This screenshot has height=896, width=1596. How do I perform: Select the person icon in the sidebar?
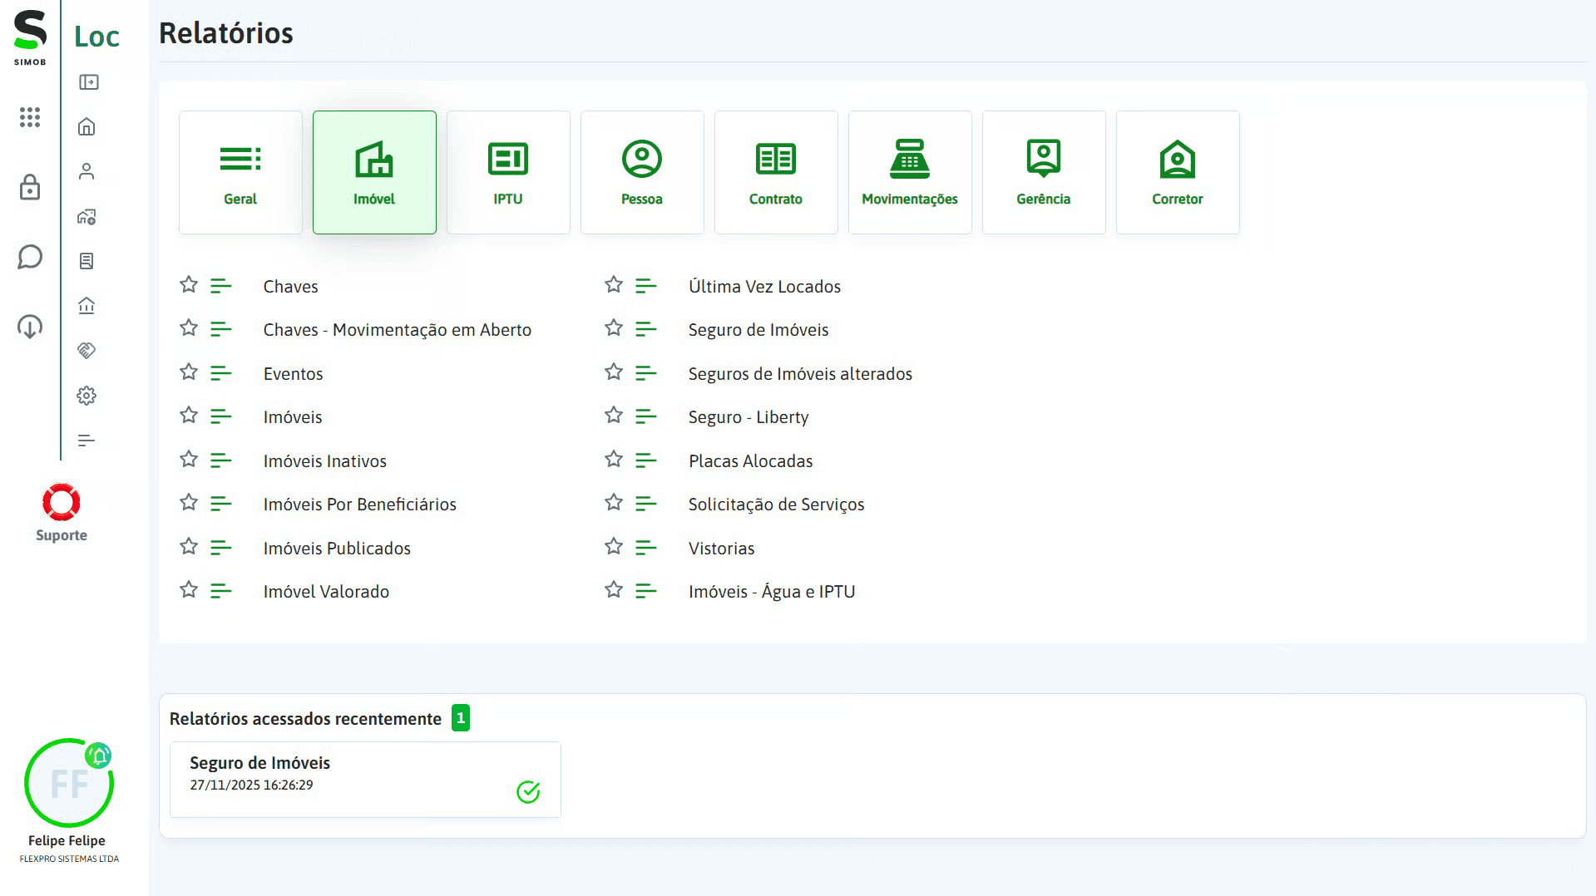pos(86,171)
